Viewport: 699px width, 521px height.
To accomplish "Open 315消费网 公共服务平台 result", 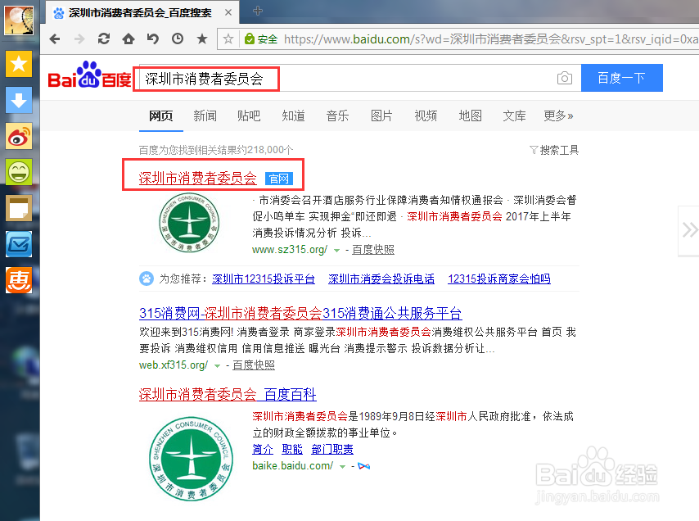I will click(300, 313).
